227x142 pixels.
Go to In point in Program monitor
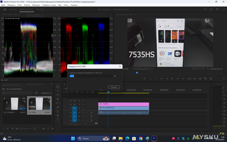(162, 79)
